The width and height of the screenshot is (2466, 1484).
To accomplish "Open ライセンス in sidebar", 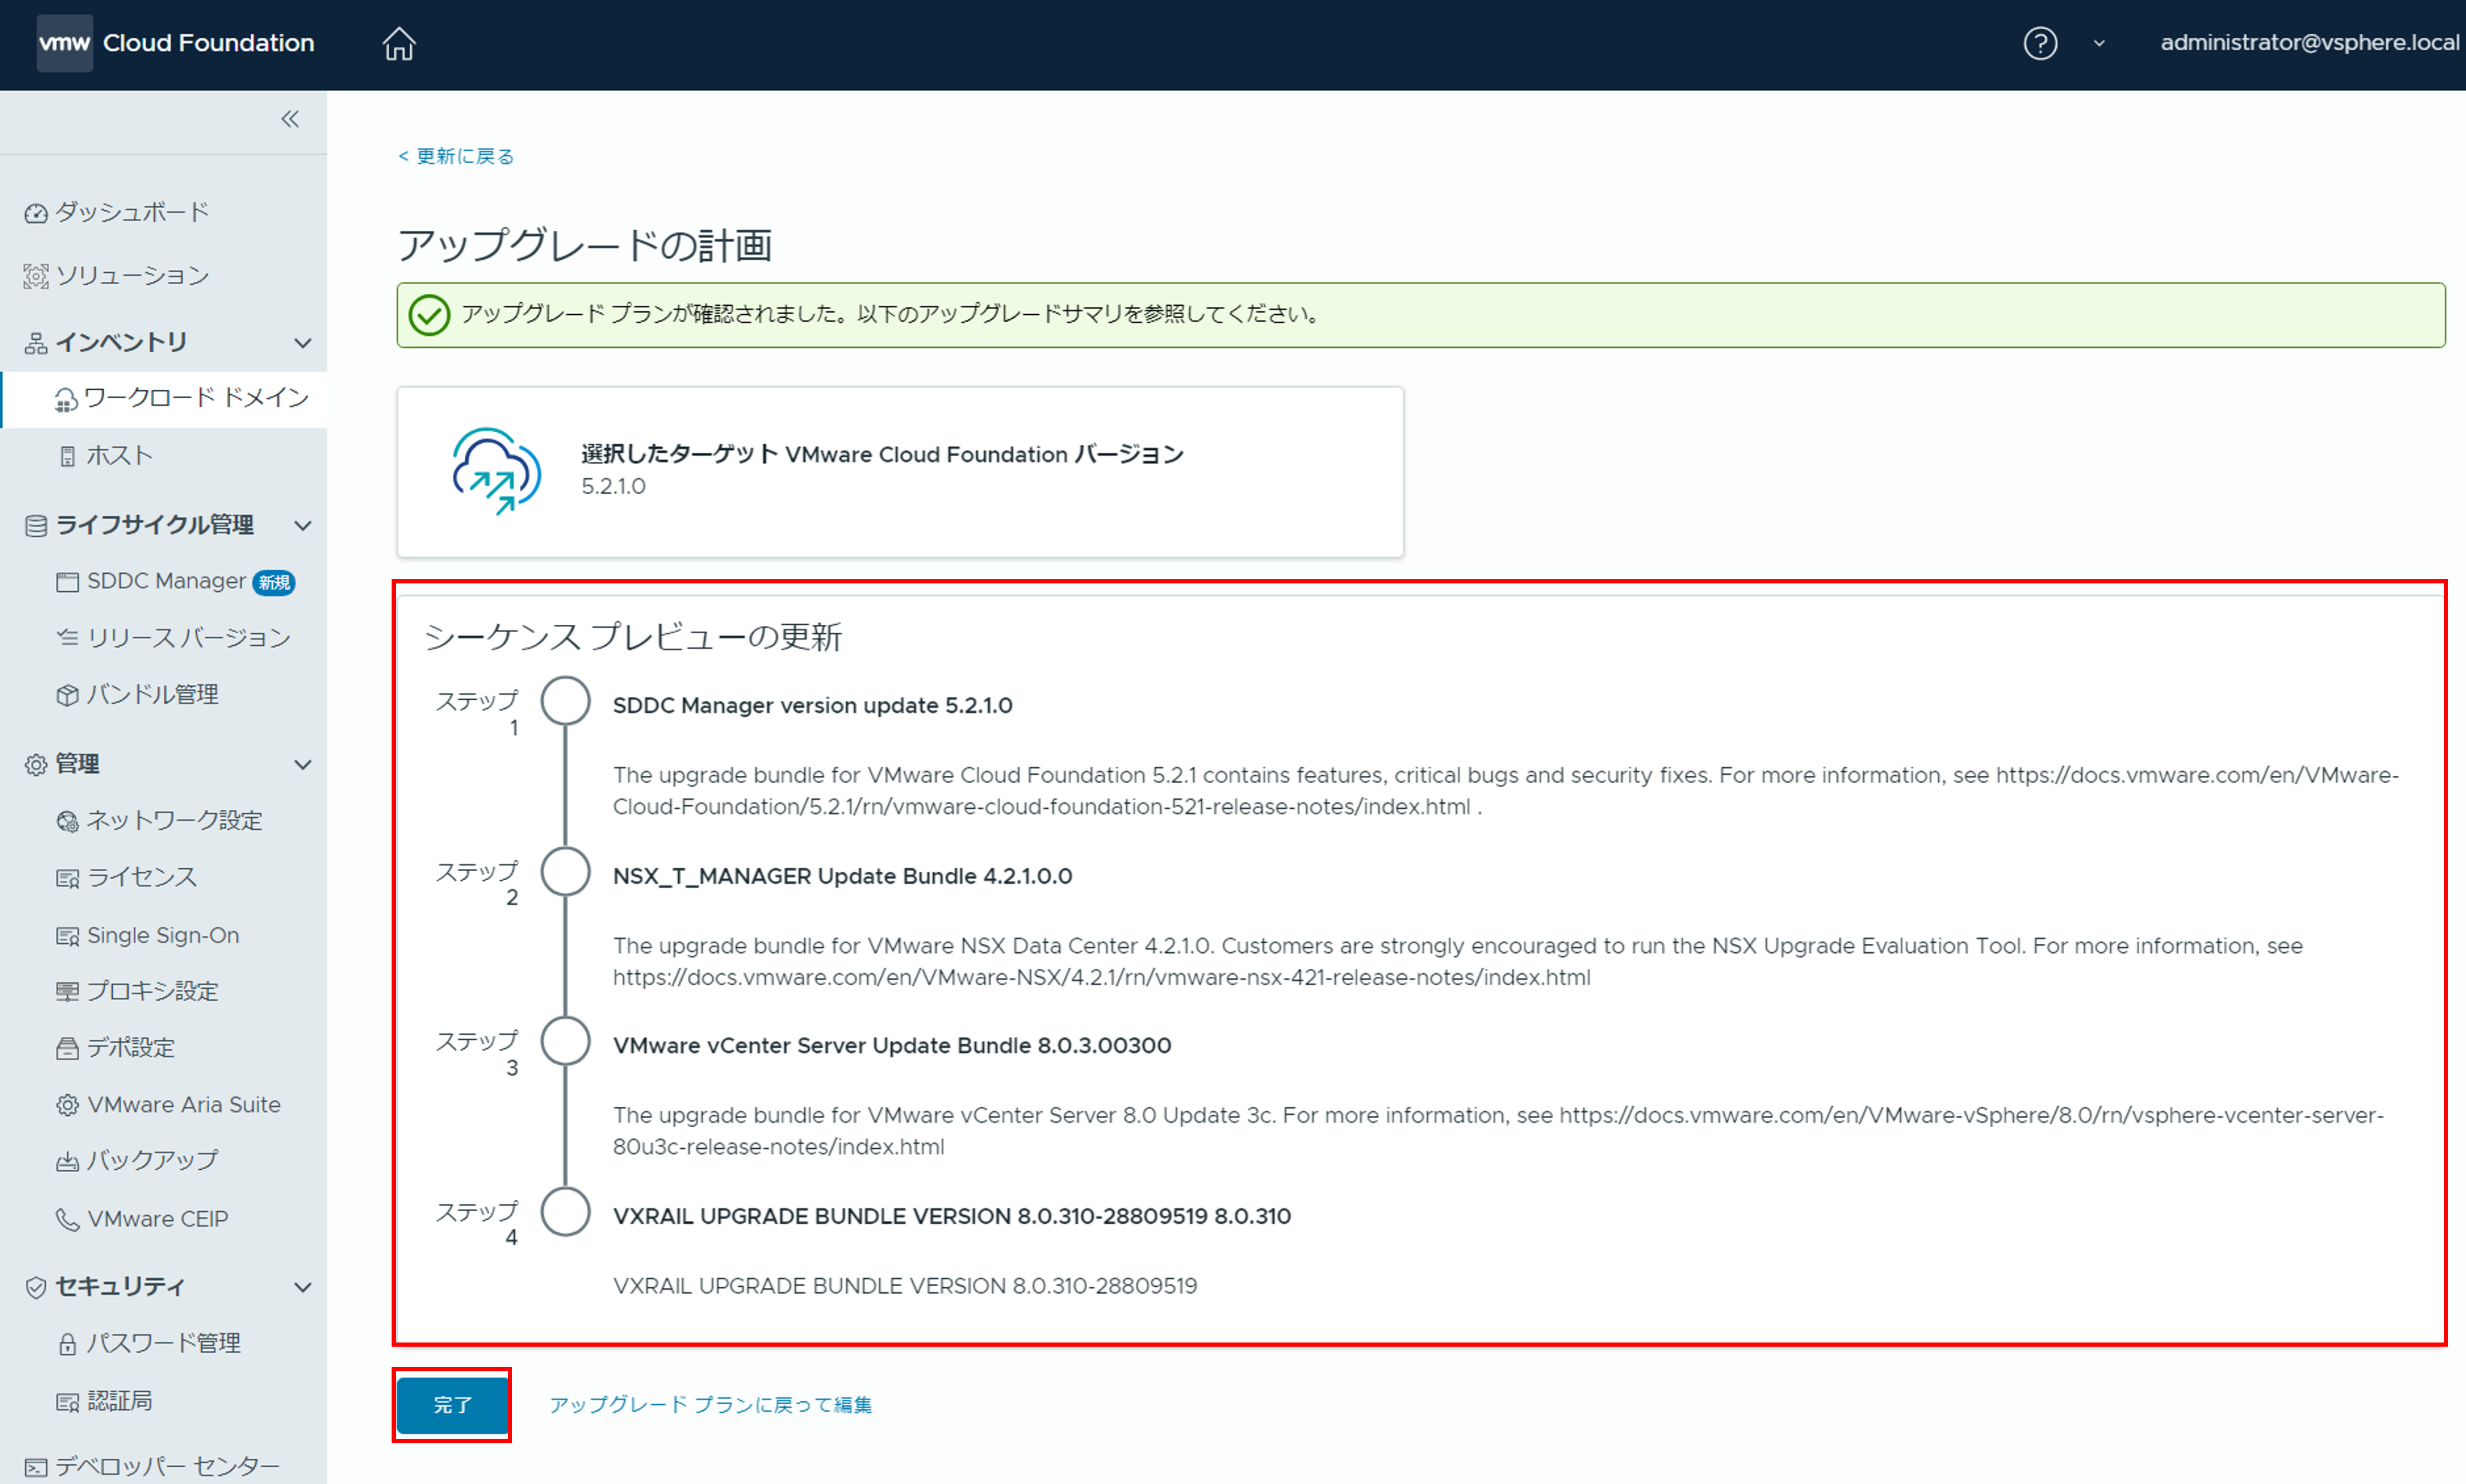I will click(x=142, y=877).
